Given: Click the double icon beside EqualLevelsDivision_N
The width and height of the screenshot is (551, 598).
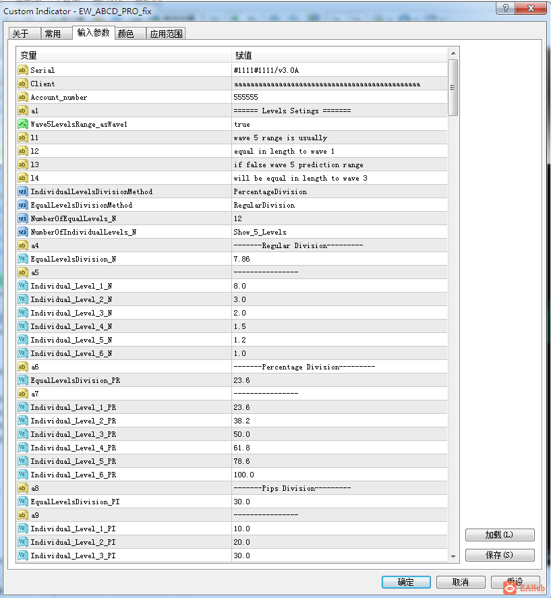Looking at the screenshot, I should click(22, 259).
